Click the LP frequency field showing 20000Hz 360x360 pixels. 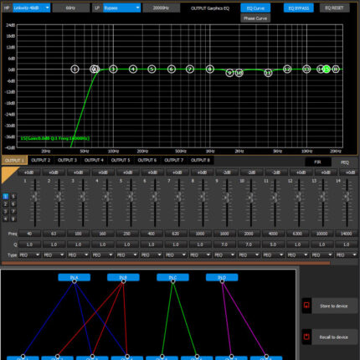click(162, 8)
